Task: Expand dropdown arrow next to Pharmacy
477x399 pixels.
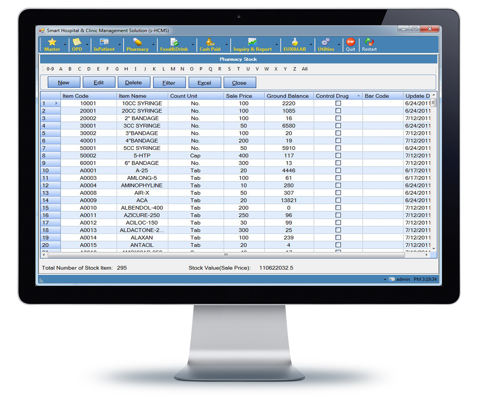Action: click(x=153, y=44)
